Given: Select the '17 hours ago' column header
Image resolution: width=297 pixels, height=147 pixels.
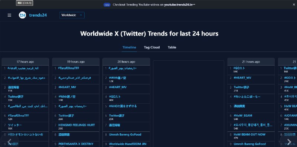Looking at the screenshot, I should [x=25, y=62].
